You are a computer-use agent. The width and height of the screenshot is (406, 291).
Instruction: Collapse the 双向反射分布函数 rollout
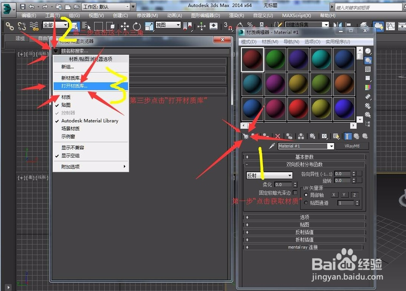click(304, 164)
